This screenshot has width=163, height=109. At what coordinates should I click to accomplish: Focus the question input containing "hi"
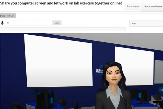(x=29, y=23)
